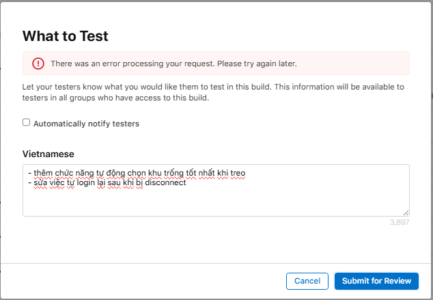Click the word 'disconnect' in the notes
The height and width of the screenshot is (300, 433).
(165, 183)
